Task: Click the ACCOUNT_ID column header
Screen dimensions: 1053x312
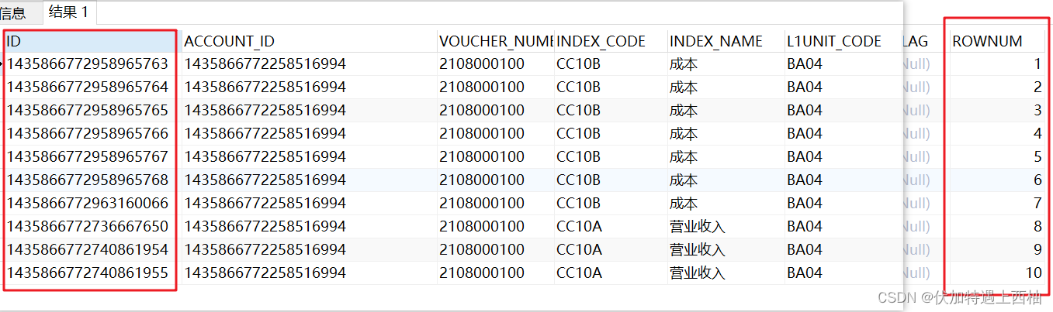Action: 309,41
